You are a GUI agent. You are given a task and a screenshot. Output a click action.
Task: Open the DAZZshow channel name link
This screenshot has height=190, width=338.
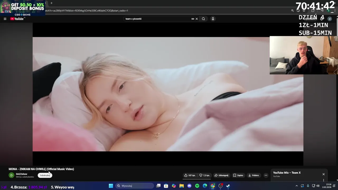[22, 174]
